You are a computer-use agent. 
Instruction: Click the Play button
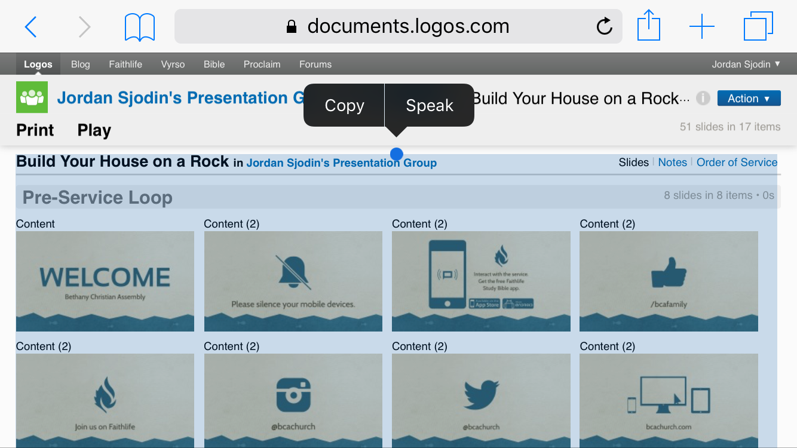click(x=94, y=130)
